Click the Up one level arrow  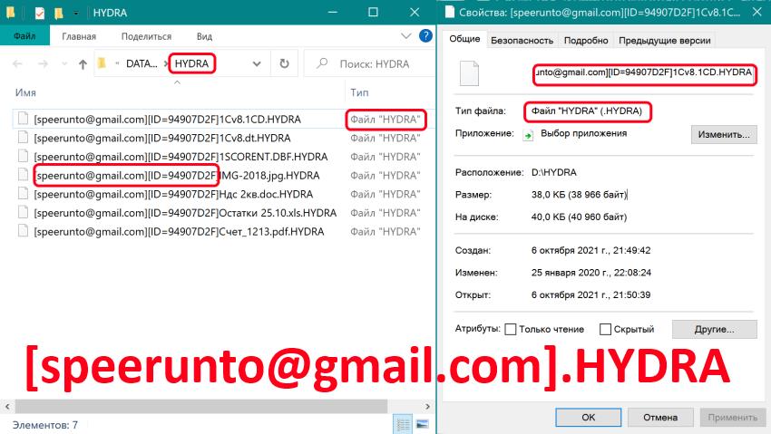click(x=83, y=64)
